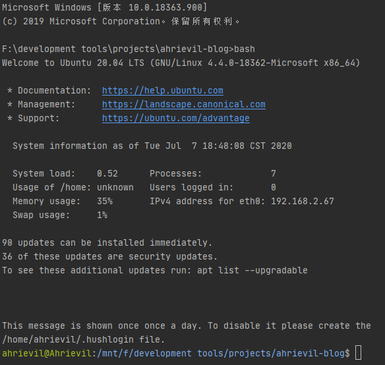The width and height of the screenshot is (385, 365).
Task: Click the System load value 0.52
Action: [x=107, y=173]
